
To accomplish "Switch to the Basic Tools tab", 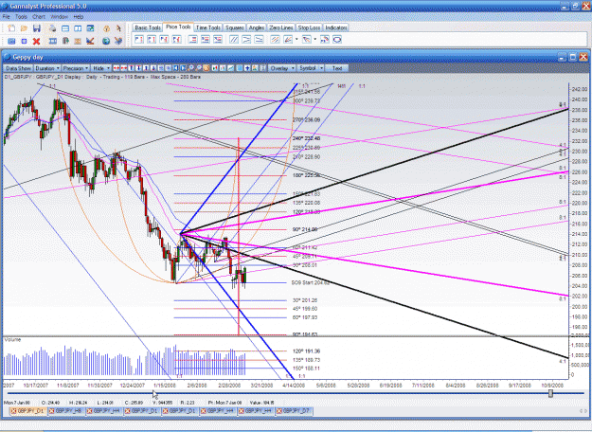I will point(148,27).
